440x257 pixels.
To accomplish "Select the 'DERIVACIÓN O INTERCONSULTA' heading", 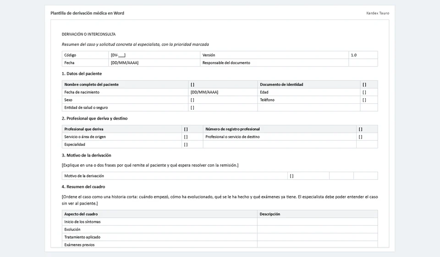I will click(x=88, y=34).
